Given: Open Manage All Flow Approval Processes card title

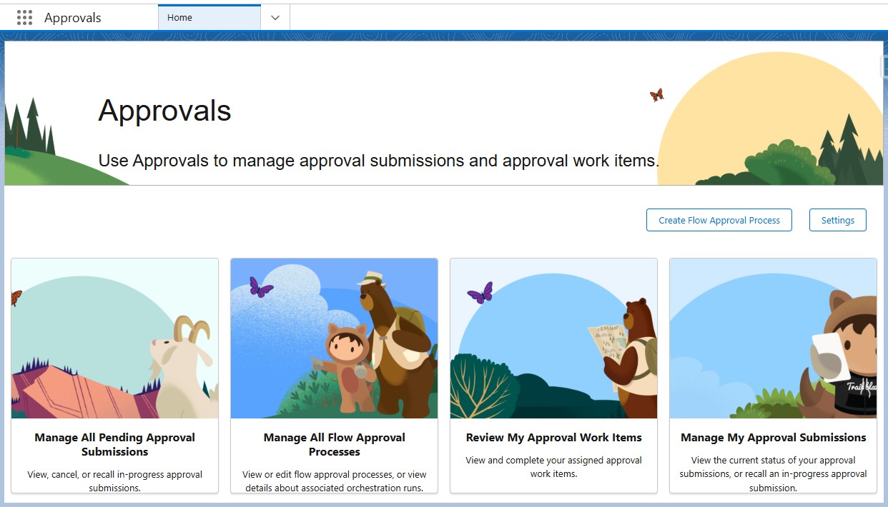Looking at the screenshot, I should pos(334,444).
